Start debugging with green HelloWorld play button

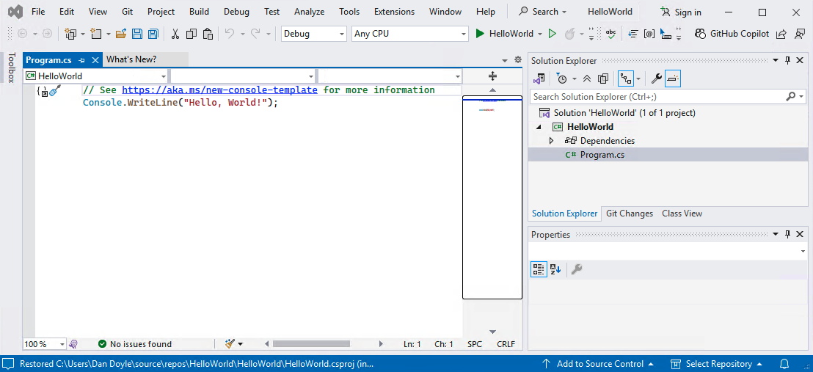[505, 34]
